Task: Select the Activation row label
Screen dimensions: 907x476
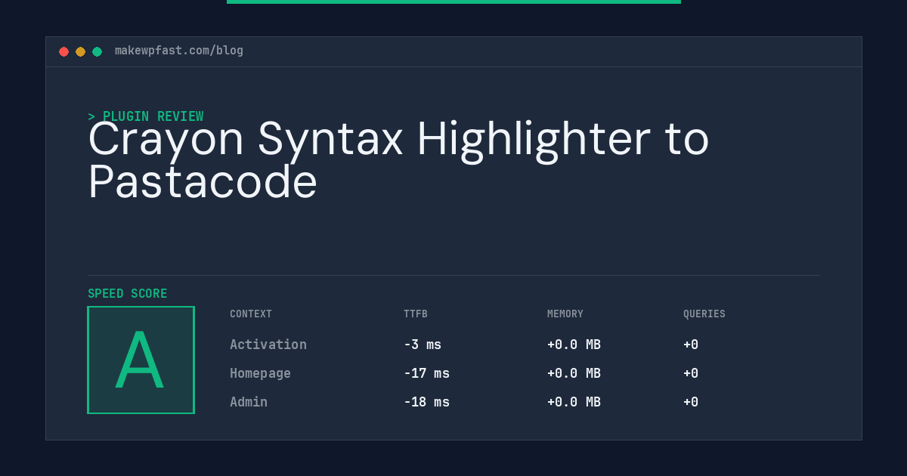Action: click(x=268, y=345)
